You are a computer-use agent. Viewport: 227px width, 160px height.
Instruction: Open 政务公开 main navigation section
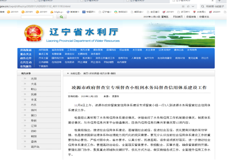pyautogui.click(x=26, y=58)
